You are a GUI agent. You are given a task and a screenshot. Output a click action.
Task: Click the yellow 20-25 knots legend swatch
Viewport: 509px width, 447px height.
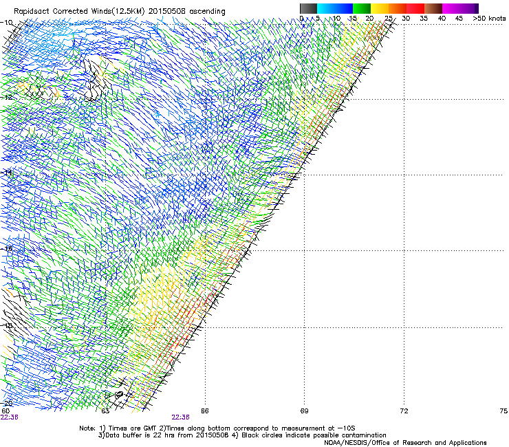click(380, 8)
